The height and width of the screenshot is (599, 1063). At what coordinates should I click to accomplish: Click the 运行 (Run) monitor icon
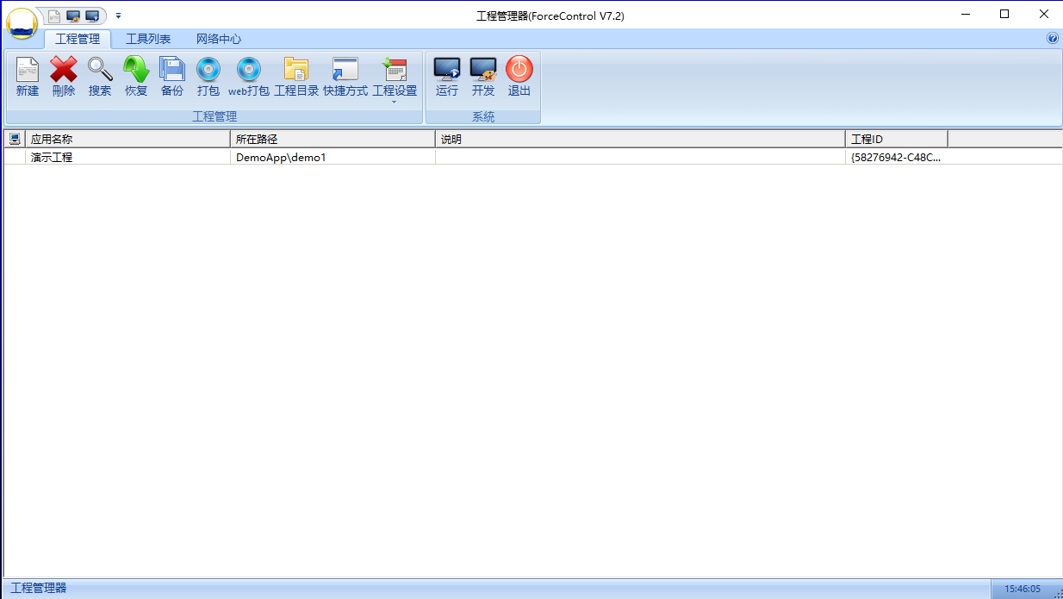(x=447, y=70)
